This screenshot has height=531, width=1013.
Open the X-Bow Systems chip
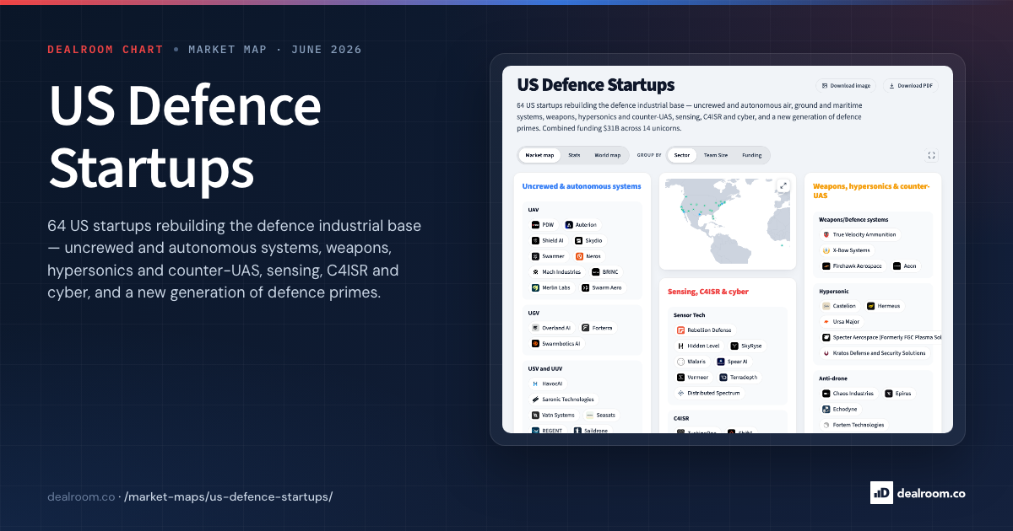[x=847, y=250]
